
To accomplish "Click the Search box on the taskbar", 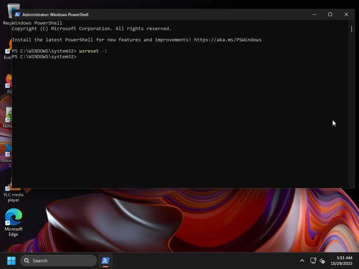I will pyautogui.click(x=59, y=261).
